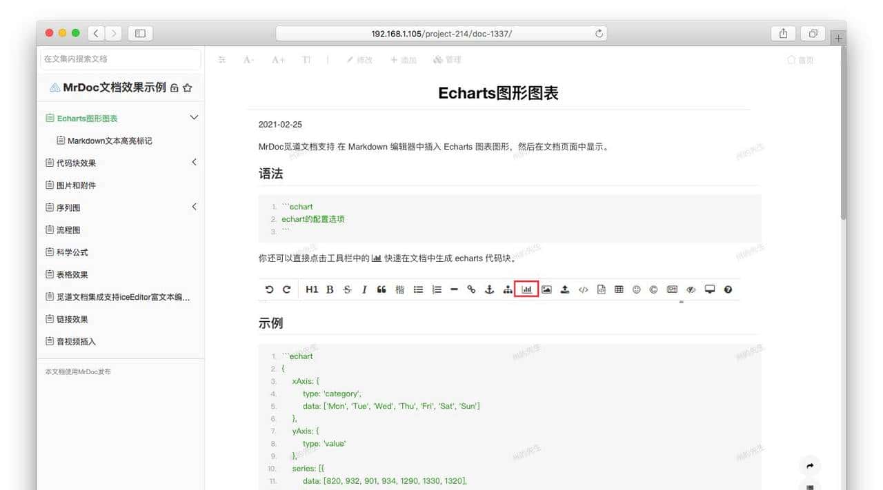Click the Undo icon in the editor toolbar
This screenshot has width=883, height=490.
(270, 289)
